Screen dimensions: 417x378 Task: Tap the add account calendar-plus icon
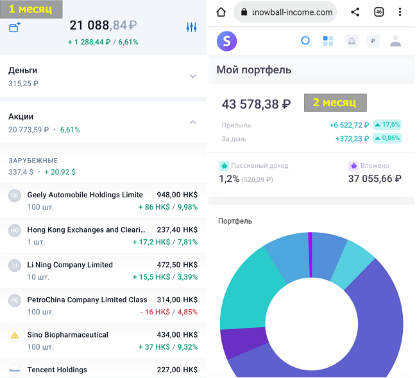15,27
